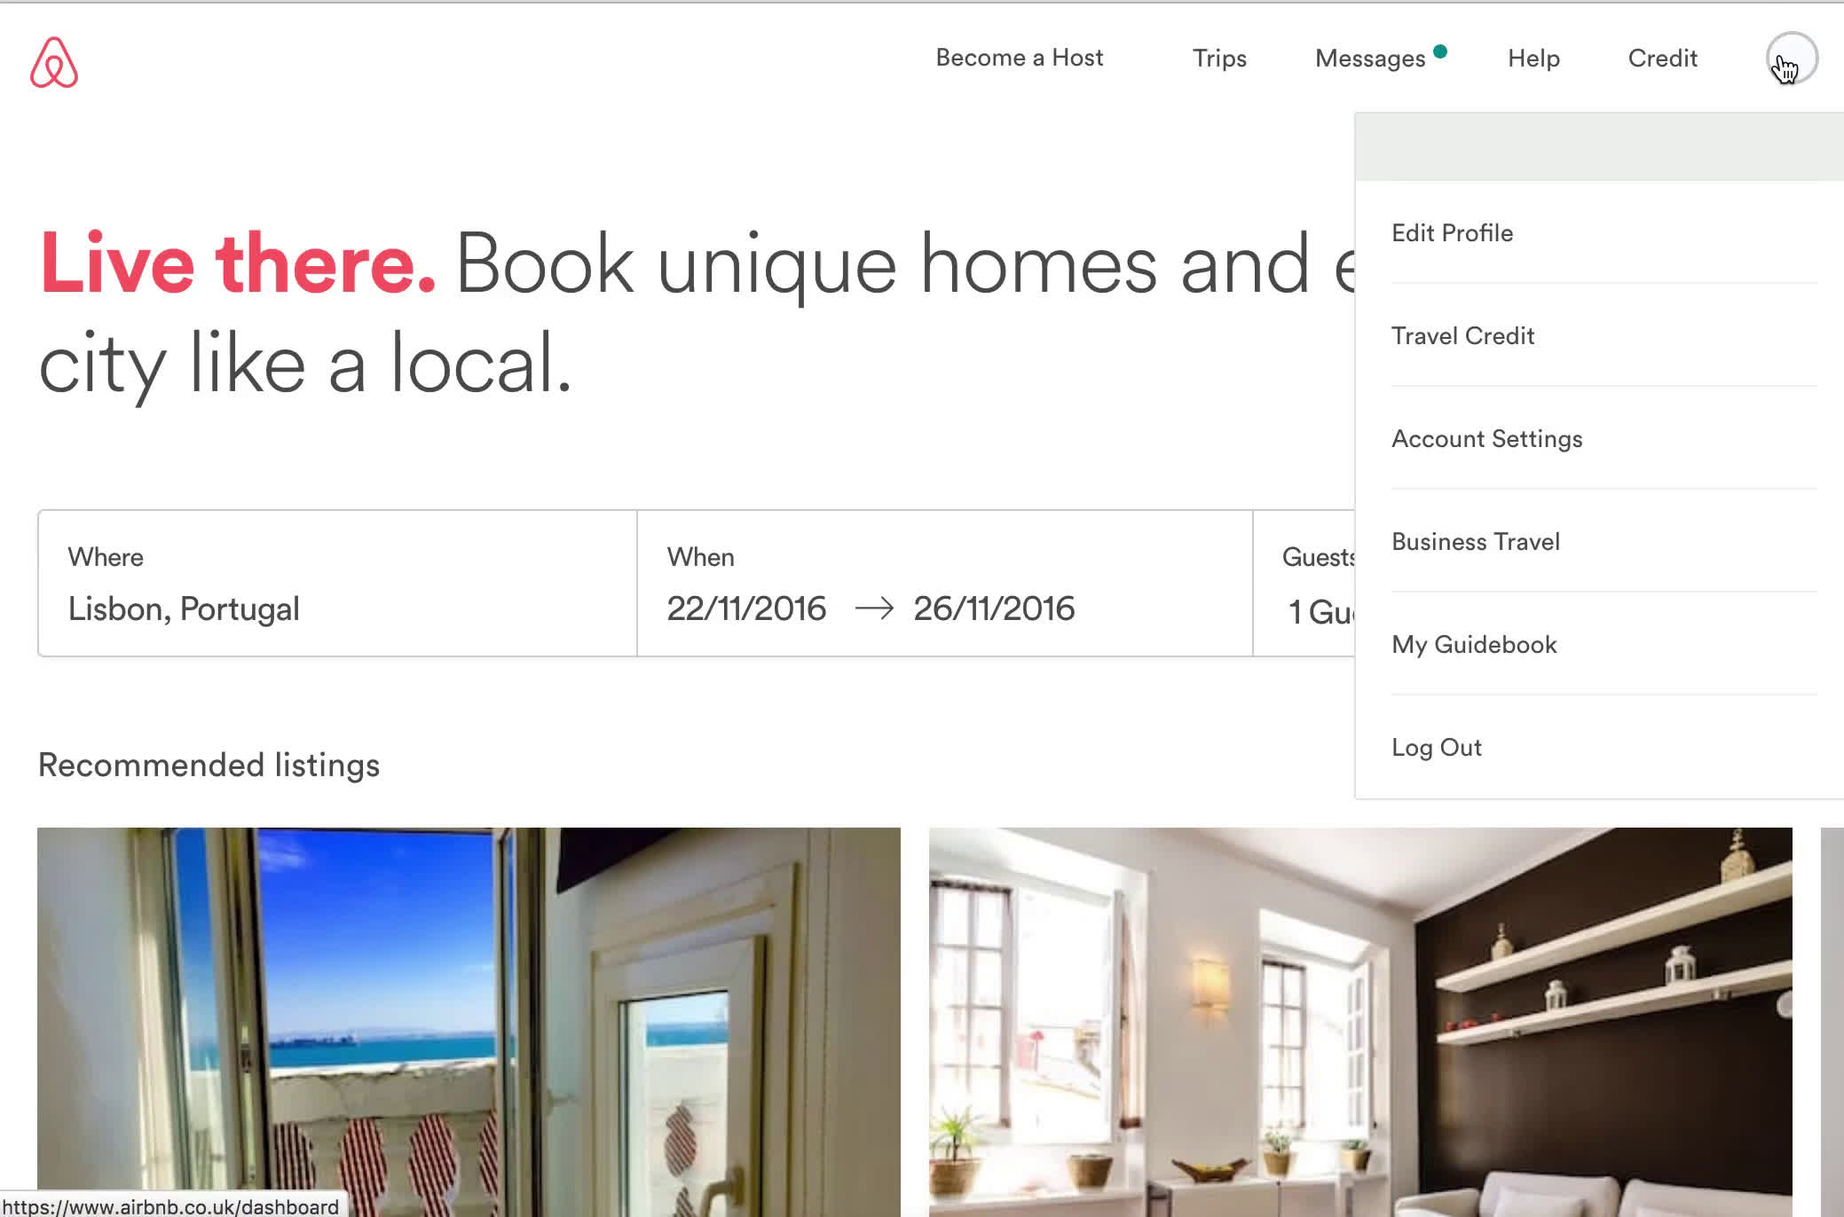Viewport: 1844px width, 1217px height.
Task: Expand the Account Settings menu entry
Action: click(1486, 437)
